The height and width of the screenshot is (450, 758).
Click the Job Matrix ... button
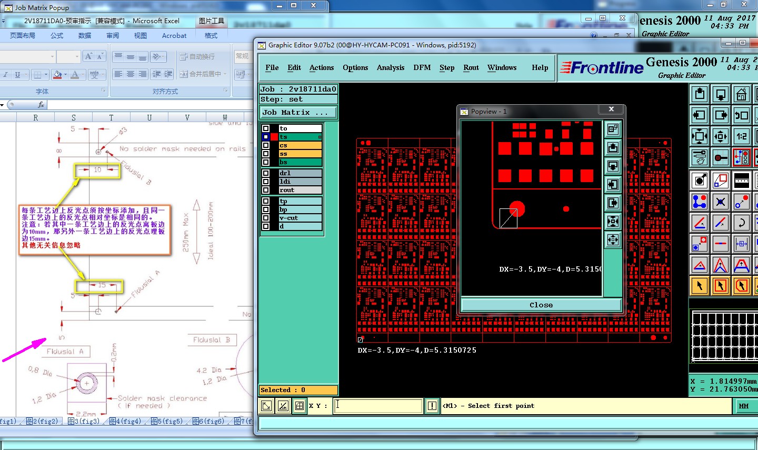click(298, 113)
